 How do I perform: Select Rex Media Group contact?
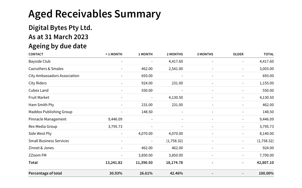(x=43, y=127)
